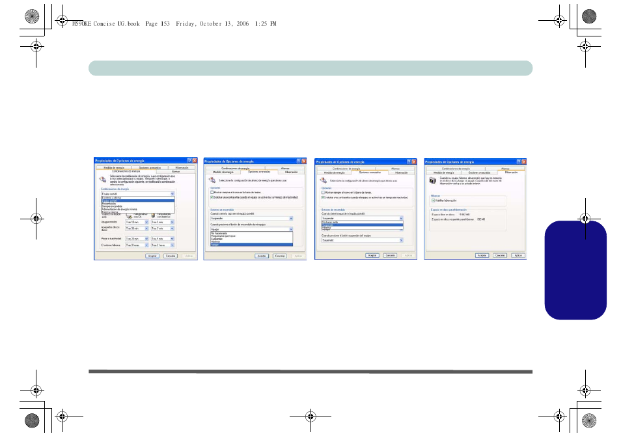The height and width of the screenshot is (438, 621).
Task: Select Hibernar in second dialog's open list
Action: pos(215,241)
